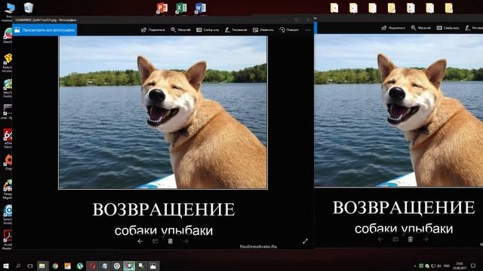Go to previous photo in left window
The image size is (483, 271).
tap(140, 242)
